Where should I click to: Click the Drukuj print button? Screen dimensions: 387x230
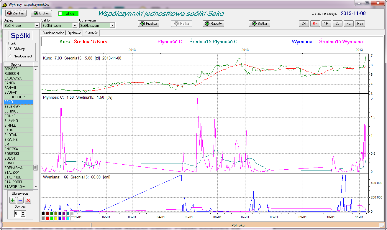[41, 13]
